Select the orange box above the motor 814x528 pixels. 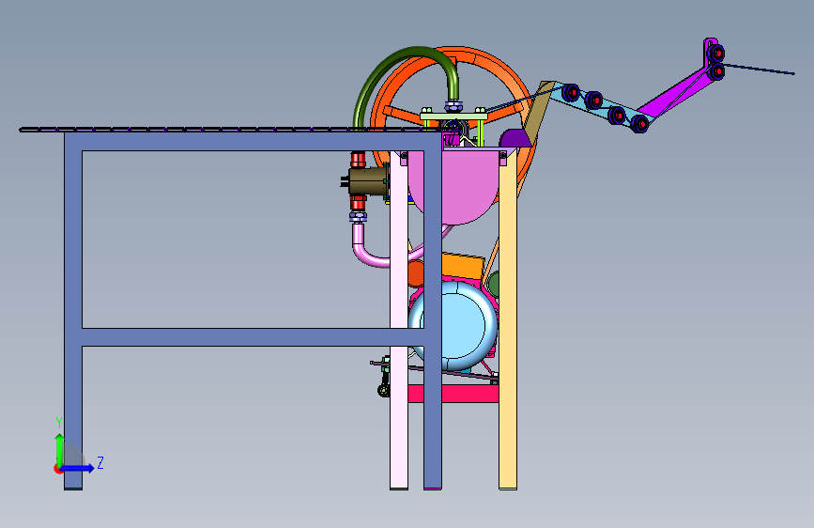pos(463,266)
